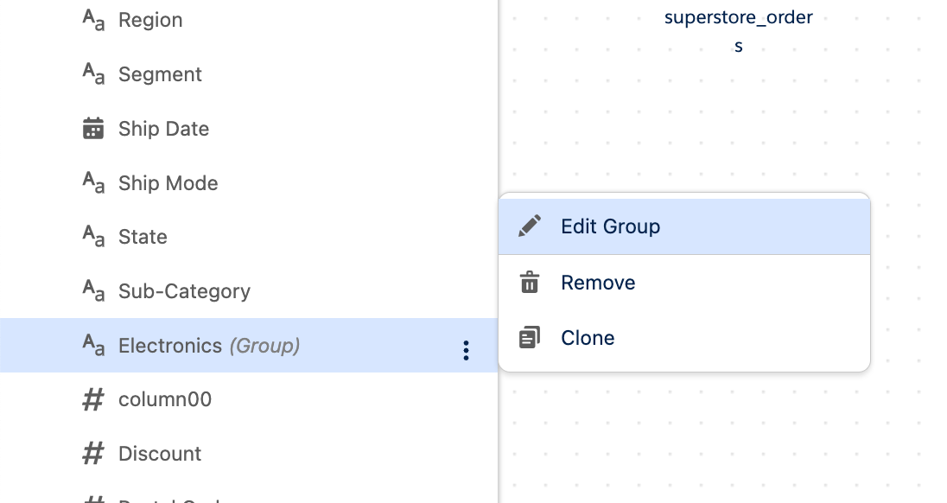The image size is (947, 503).
Task: Click the pencil icon beside Edit Group
Action: coord(530,226)
